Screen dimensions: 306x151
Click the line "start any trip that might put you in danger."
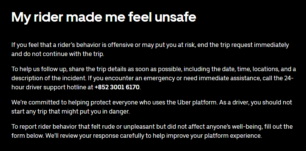tap(71, 112)
